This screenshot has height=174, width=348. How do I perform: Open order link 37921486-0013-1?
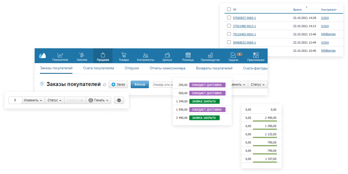pyautogui.click(x=244, y=26)
